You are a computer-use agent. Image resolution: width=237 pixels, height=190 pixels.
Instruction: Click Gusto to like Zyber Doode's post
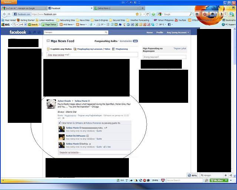(60, 115)
